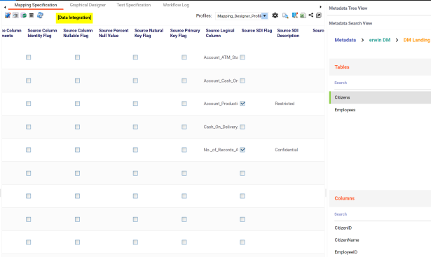Click Source SDI Description header

click(x=288, y=33)
